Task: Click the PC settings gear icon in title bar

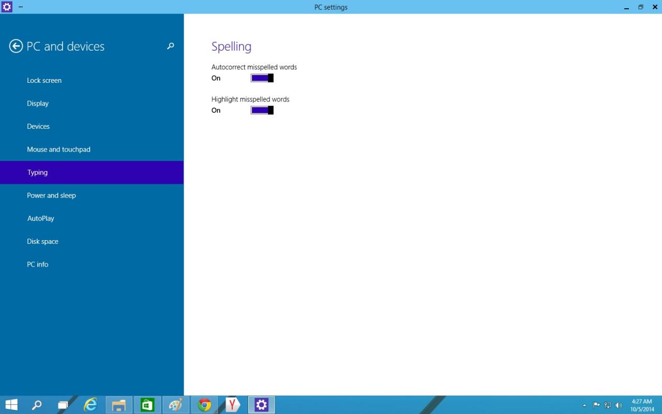Action: click(x=7, y=7)
